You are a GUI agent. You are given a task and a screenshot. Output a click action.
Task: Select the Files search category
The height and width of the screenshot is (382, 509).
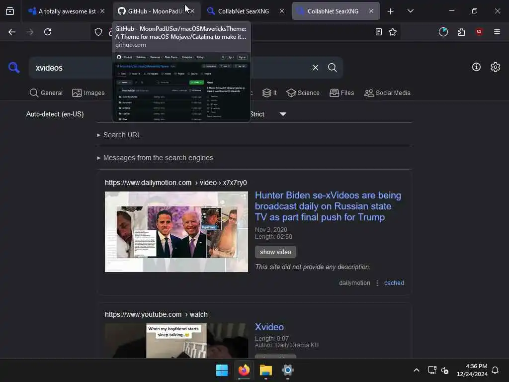341,93
